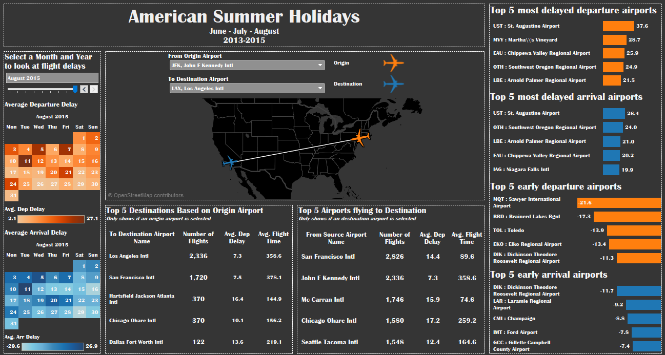Select the Sawyer International early departure bar
This screenshot has width=665, height=355.
[619, 203]
